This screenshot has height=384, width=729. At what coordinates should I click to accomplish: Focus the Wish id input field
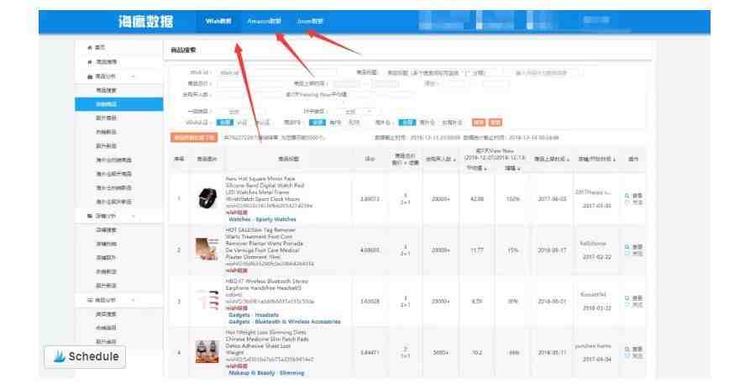coord(276,73)
